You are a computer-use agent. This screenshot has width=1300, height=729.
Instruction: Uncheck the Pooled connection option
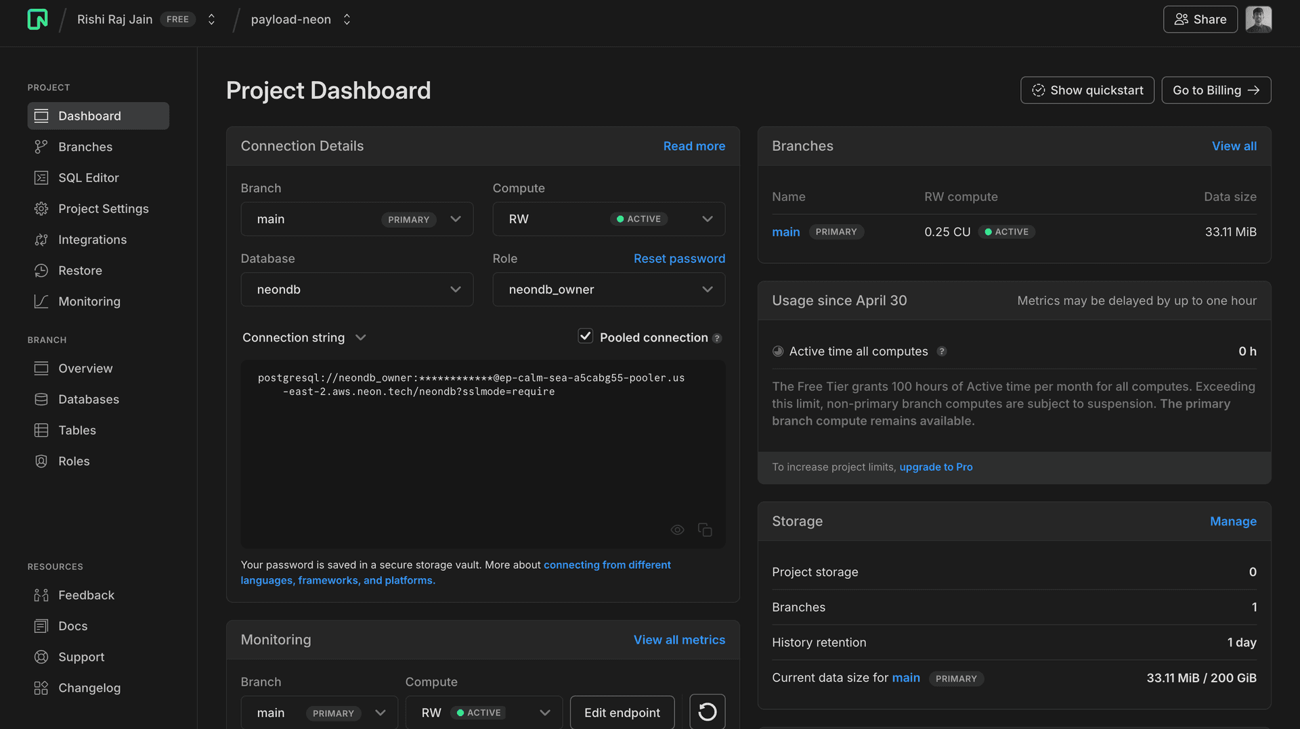(x=585, y=336)
